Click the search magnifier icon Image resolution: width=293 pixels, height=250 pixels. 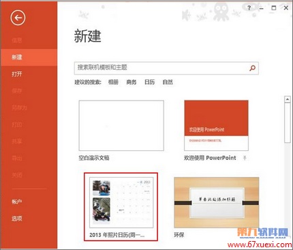pyautogui.click(x=252, y=68)
